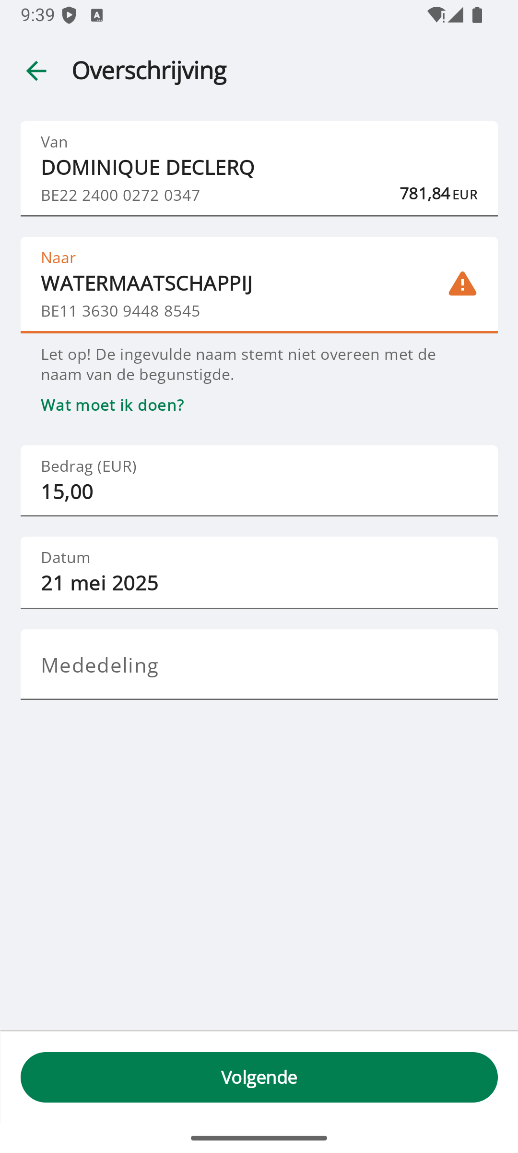Viewport: 518px width, 1153px height.
Task: Tap the back arrow next to Overschrijving
Action: pos(36,71)
